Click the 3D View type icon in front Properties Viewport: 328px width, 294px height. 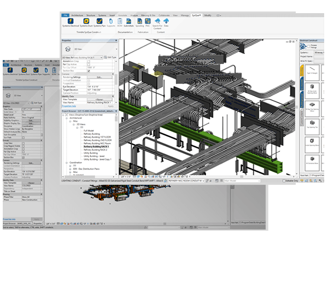coord(68,49)
